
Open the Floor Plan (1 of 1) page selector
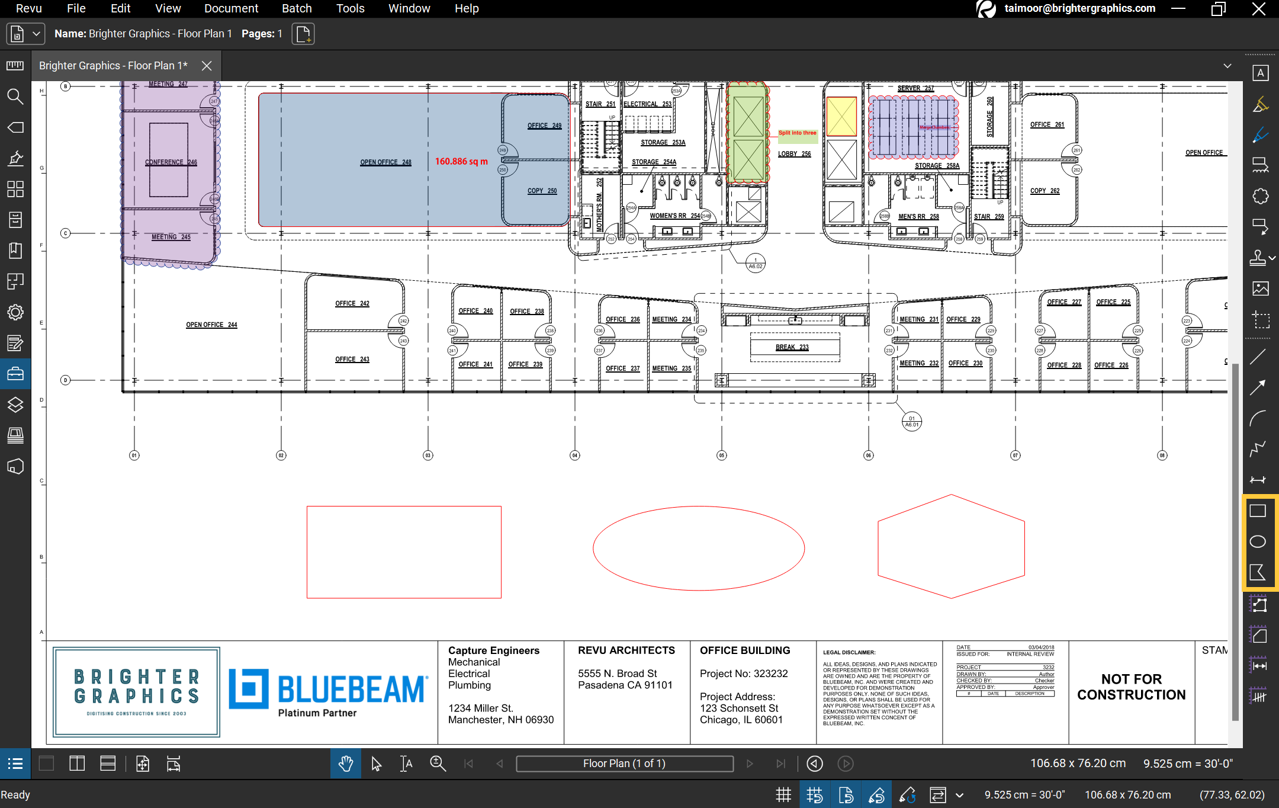(x=625, y=764)
